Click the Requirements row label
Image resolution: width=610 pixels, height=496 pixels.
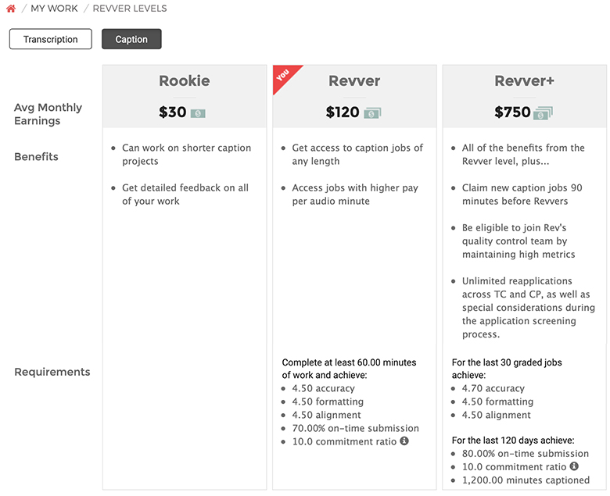(x=52, y=372)
